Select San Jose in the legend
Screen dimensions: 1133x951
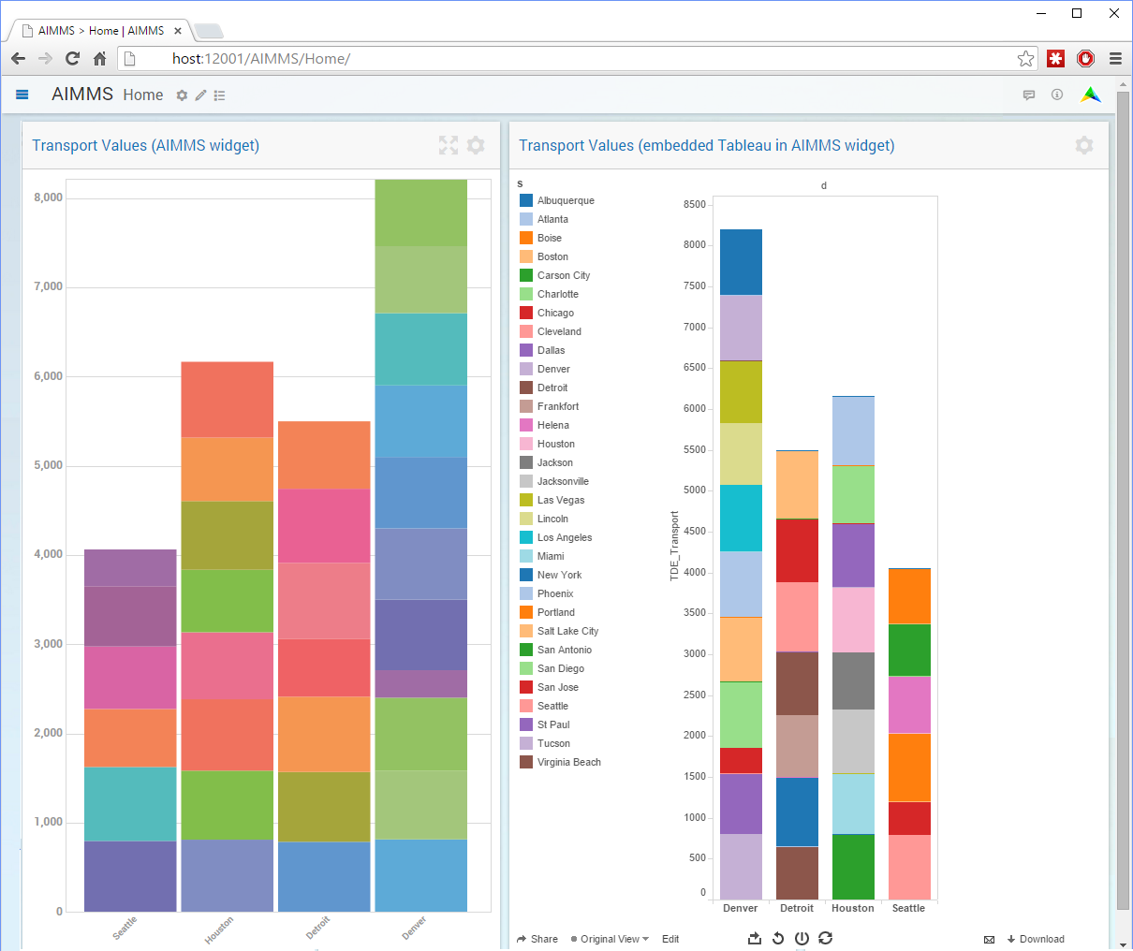(558, 687)
